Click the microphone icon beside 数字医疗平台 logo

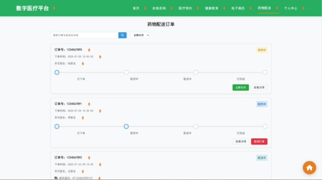[54, 8]
